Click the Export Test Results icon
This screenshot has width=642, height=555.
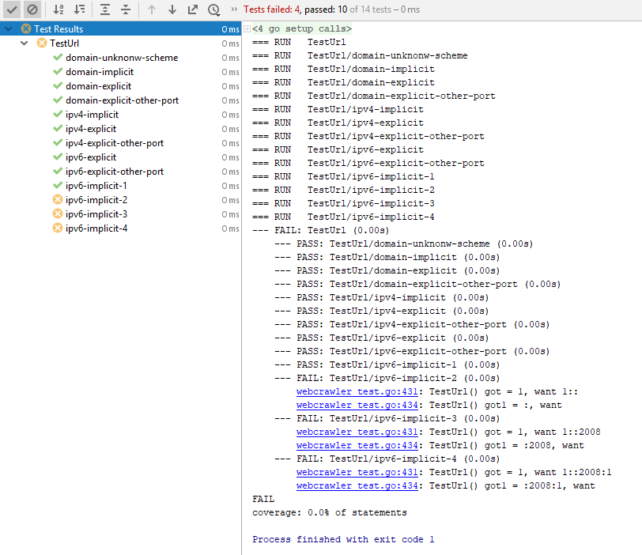(x=193, y=9)
